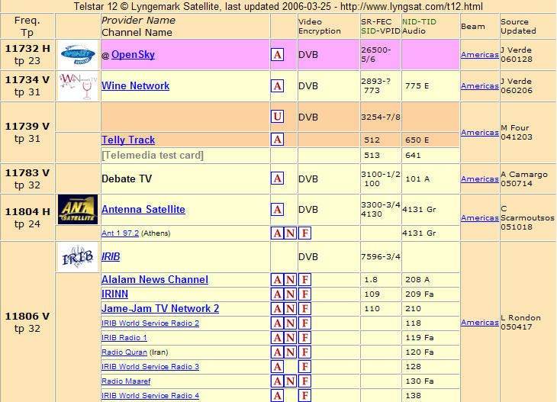The height and width of the screenshot is (402, 557).
Task: Click the A icon in Alalam News row
Action: coord(278,280)
